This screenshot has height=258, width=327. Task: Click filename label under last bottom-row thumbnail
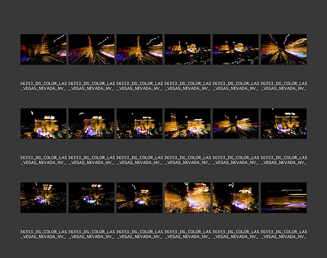[283, 234]
